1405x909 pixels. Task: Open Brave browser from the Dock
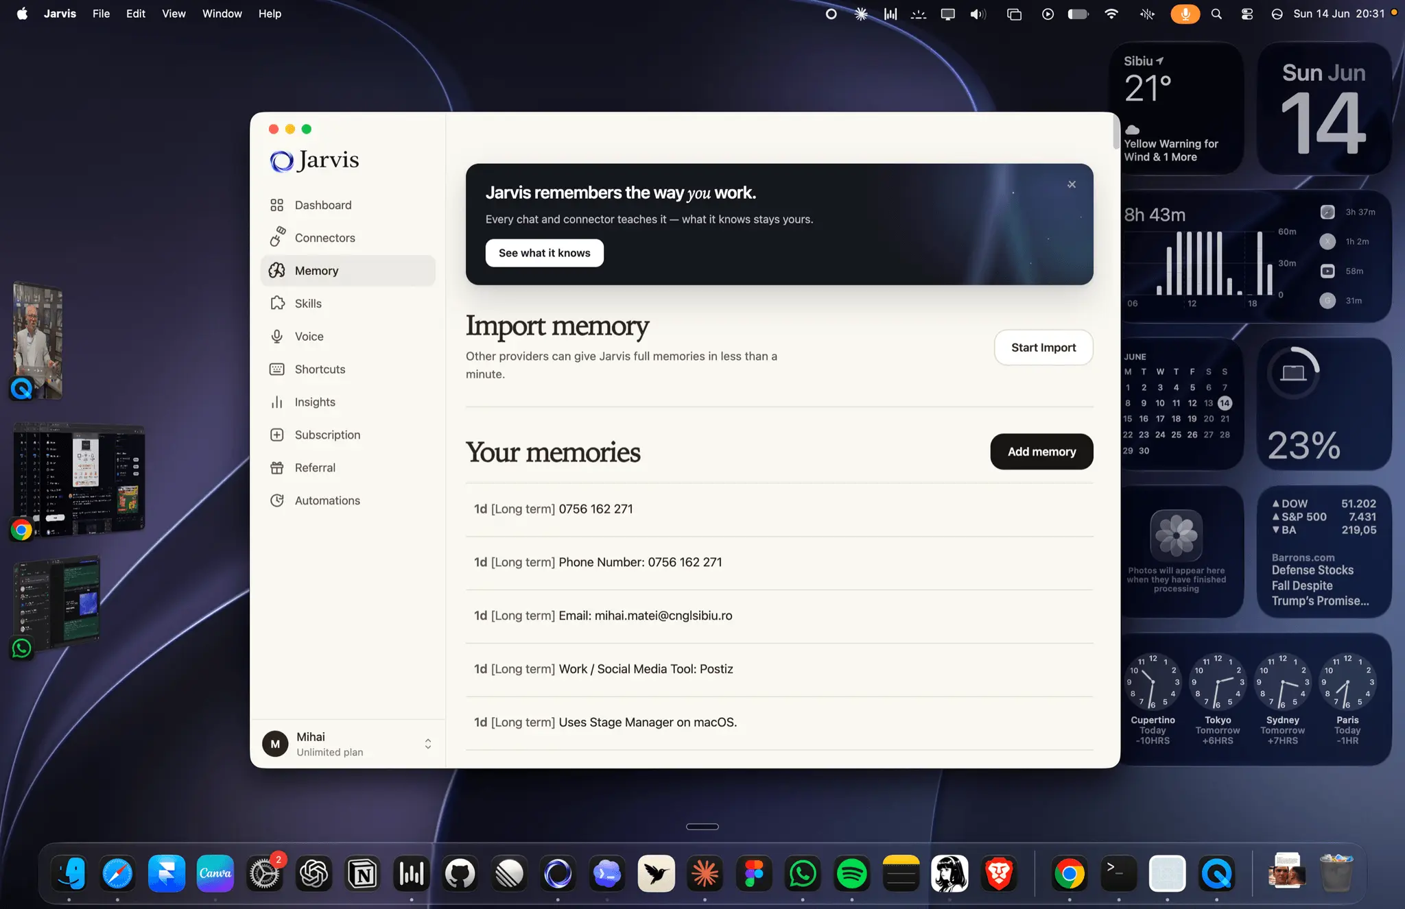(999, 873)
